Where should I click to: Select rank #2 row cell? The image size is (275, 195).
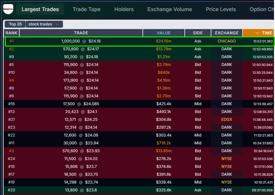point(11,49)
